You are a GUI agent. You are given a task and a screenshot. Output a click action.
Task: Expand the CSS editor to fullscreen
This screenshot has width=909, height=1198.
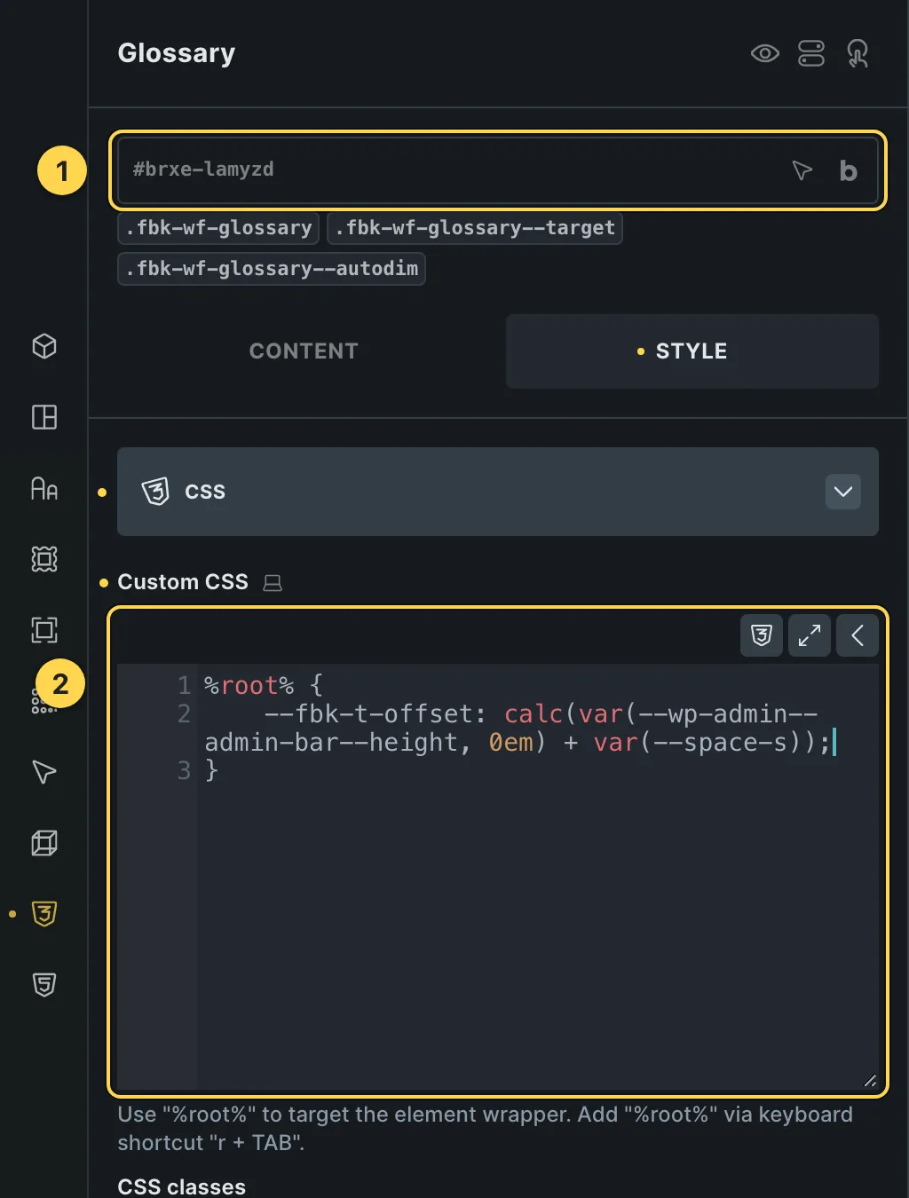coord(810,635)
